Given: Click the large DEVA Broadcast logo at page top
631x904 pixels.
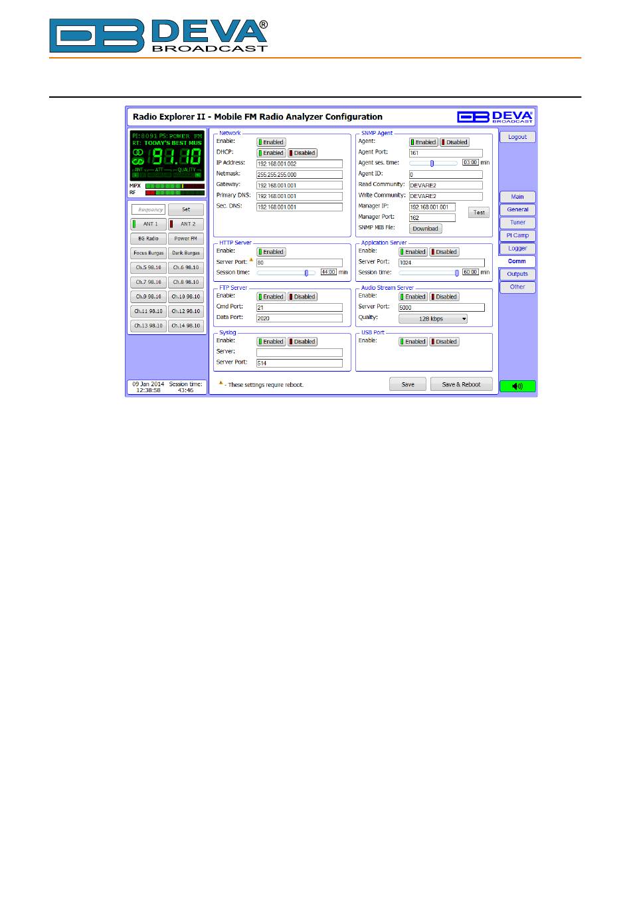Looking at the screenshot, I should coord(159,35).
